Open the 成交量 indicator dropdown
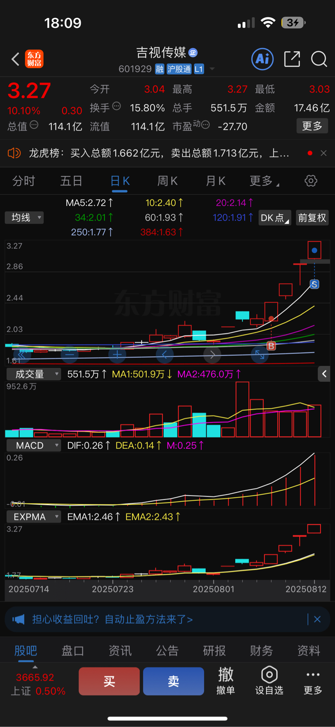 (x=34, y=374)
